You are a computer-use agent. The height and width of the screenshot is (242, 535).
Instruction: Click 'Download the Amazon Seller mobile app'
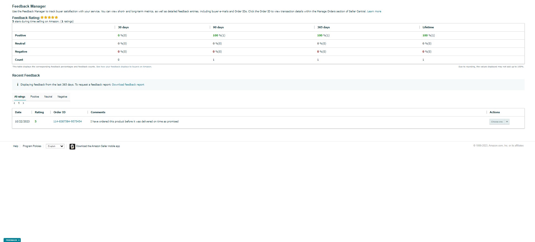click(x=98, y=146)
